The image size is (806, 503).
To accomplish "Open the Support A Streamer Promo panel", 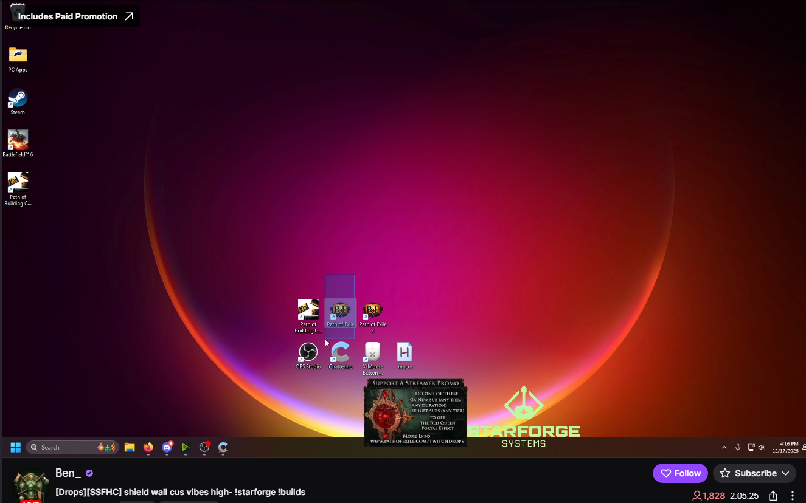I will point(415,412).
